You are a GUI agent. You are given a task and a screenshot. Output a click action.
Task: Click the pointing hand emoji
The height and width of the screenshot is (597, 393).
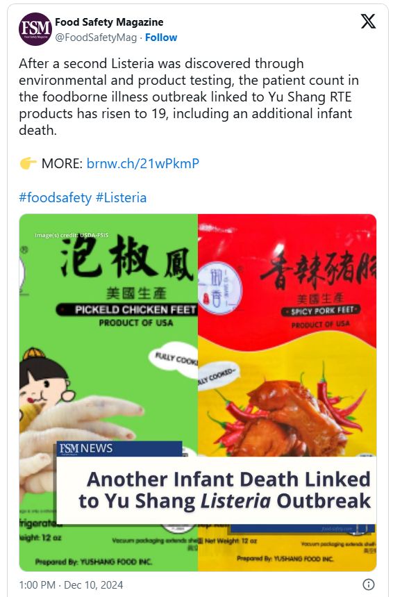tap(28, 163)
